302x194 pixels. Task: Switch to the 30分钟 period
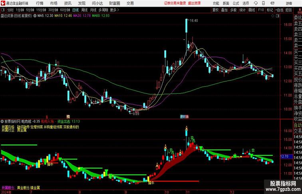point(53,10)
